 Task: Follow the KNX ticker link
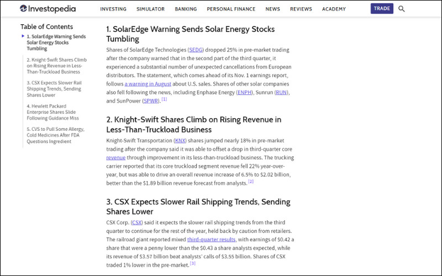click(x=180, y=141)
